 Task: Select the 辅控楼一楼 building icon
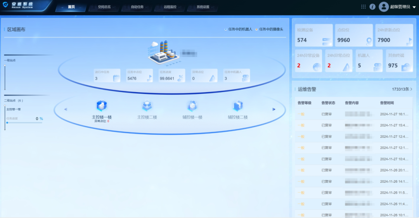tap(192, 106)
